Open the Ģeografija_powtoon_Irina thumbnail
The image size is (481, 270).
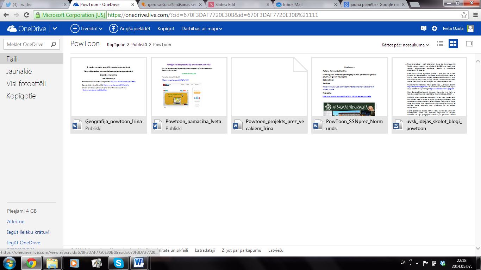[109, 86]
